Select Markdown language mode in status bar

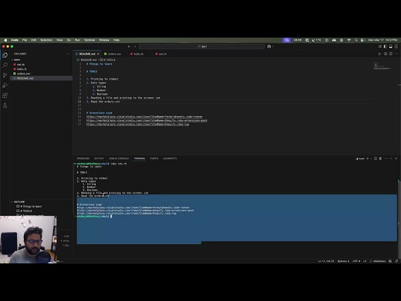coord(379,261)
